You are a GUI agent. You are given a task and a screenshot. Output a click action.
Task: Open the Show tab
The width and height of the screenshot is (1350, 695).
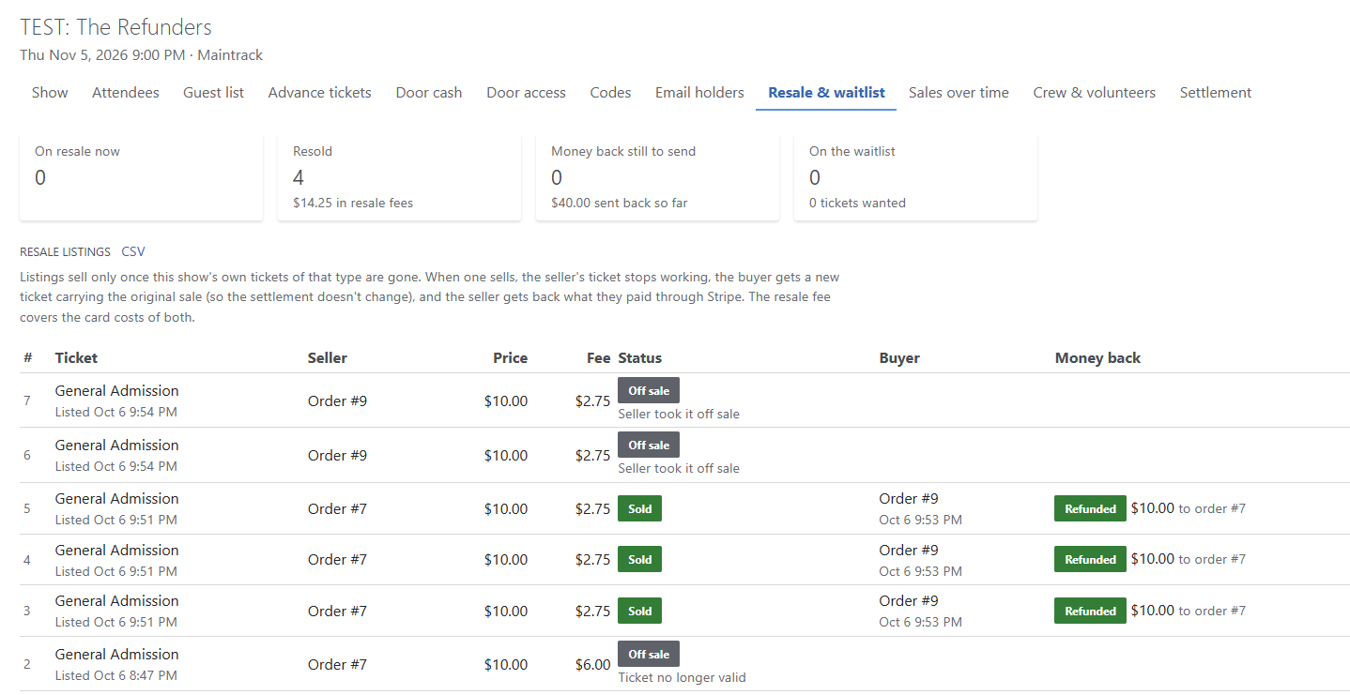click(x=50, y=93)
